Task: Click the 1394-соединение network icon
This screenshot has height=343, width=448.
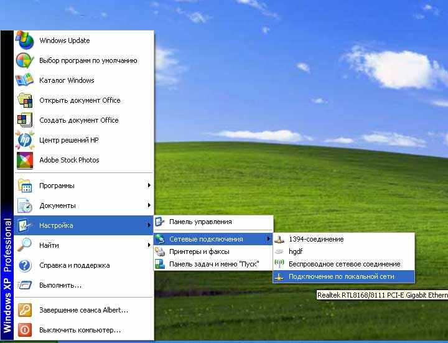Action: tap(279, 240)
